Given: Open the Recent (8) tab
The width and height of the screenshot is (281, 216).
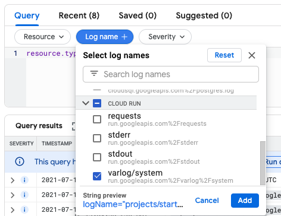Looking at the screenshot, I should pyautogui.click(x=79, y=15).
